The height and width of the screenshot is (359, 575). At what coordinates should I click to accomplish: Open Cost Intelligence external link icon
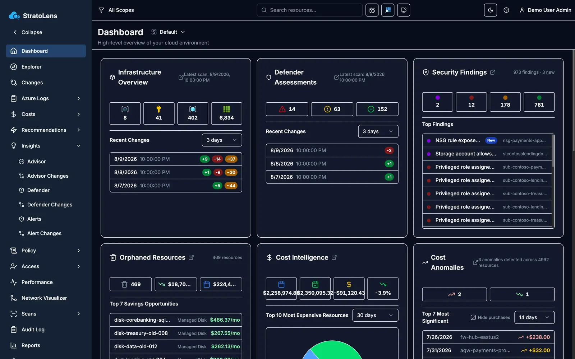tap(334, 257)
